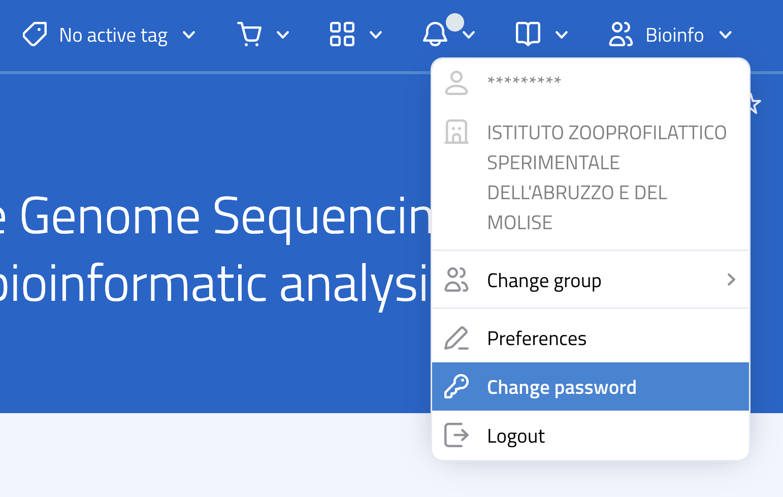Screen dimensions: 783x497
Task: Click the logout arrow icon
Action: 456,436
